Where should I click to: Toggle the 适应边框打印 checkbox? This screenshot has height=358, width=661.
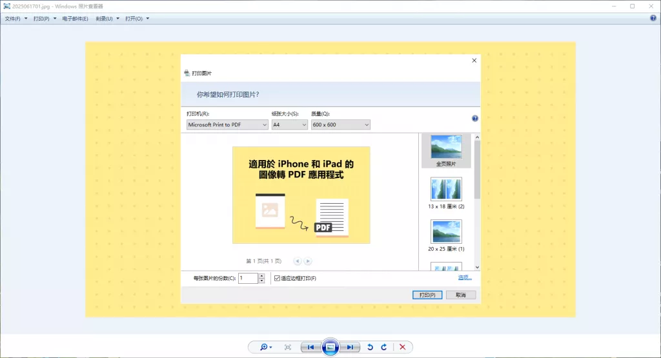(x=277, y=278)
